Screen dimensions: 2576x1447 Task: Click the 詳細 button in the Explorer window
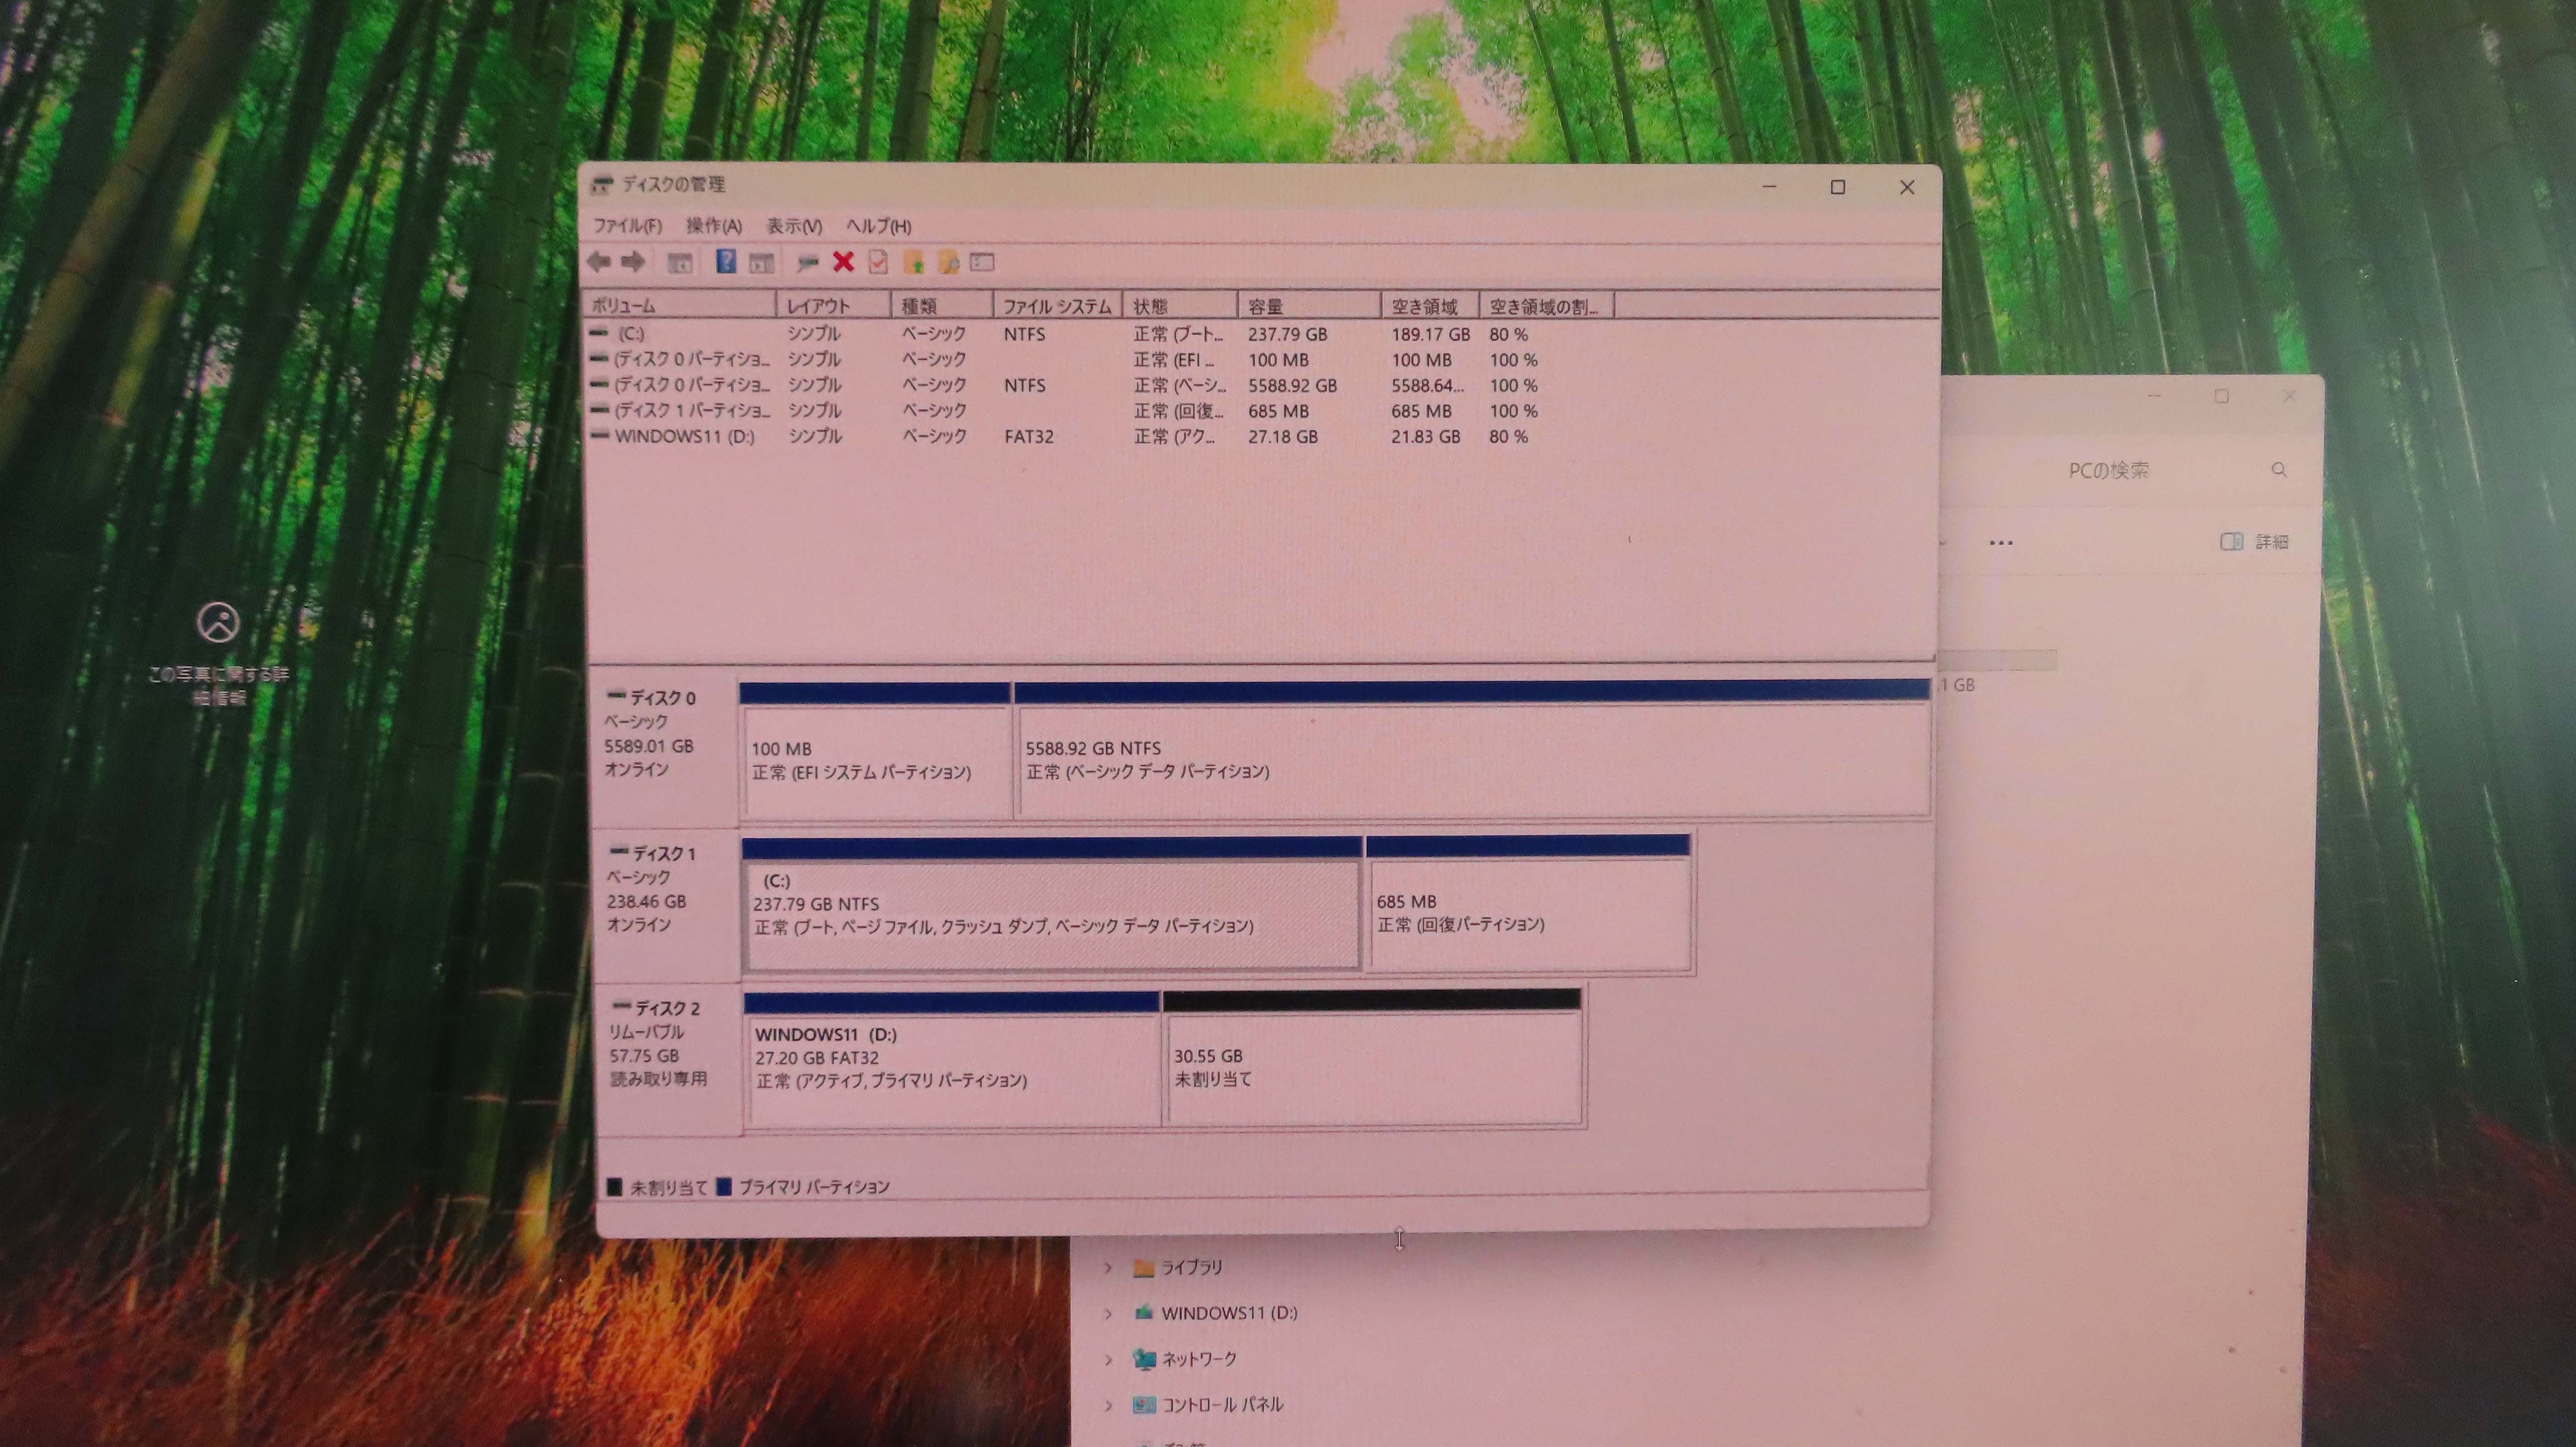coord(2255,541)
